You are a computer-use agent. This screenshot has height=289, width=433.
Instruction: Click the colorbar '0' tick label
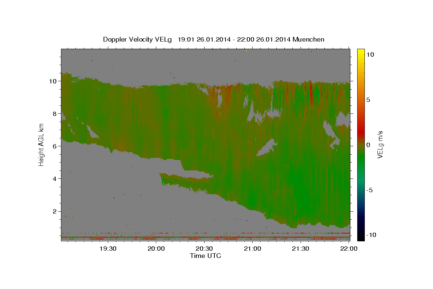coord(368,145)
